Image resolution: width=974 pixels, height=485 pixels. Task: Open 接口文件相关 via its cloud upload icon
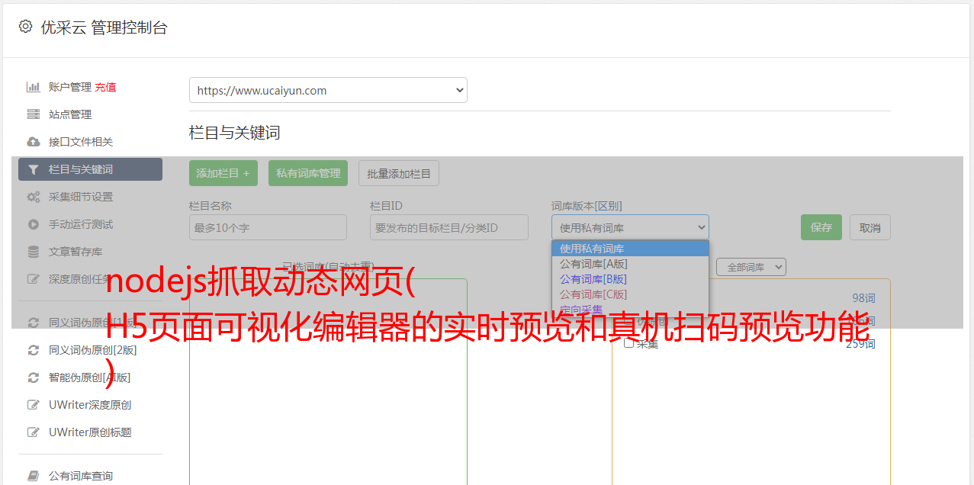click(x=34, y=142)
